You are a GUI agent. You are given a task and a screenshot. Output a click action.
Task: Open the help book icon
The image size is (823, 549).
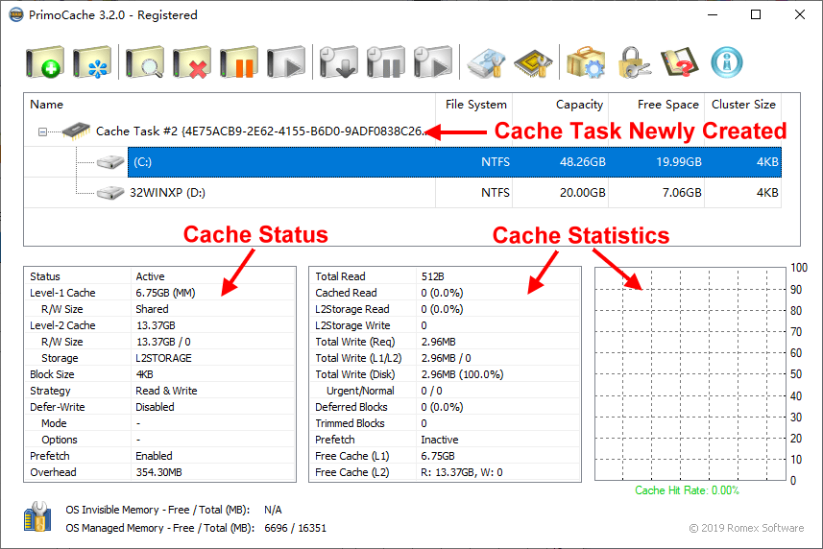(x=680, y=62)
